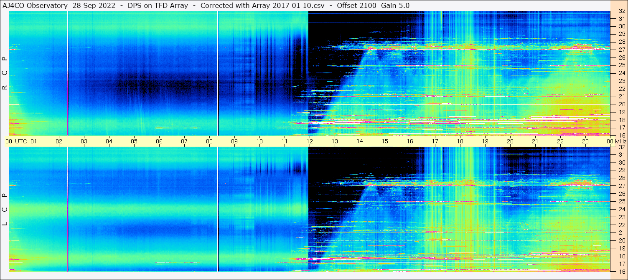This screenshot has width=628, height=280.
Task: Click the 31 MHz label of the LCP panel
Action: pos(621,155)
